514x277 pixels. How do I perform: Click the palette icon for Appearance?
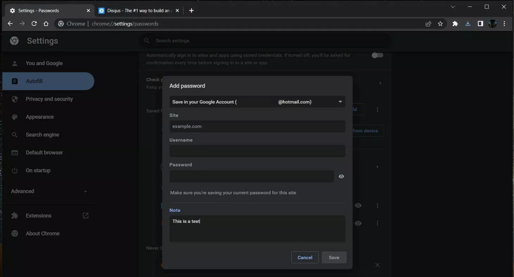click(x=14, y=117)
